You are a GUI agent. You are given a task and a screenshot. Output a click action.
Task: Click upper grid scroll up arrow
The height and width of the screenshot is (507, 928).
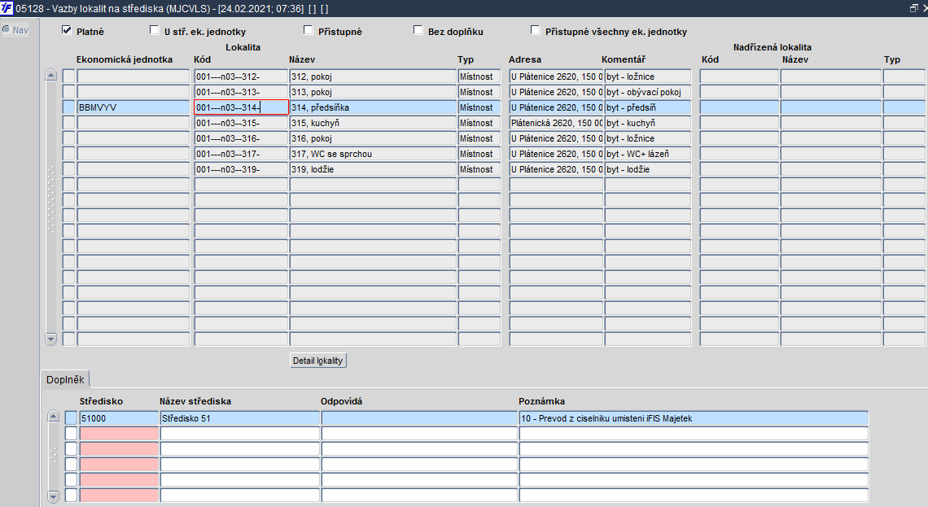pos(51,75)
